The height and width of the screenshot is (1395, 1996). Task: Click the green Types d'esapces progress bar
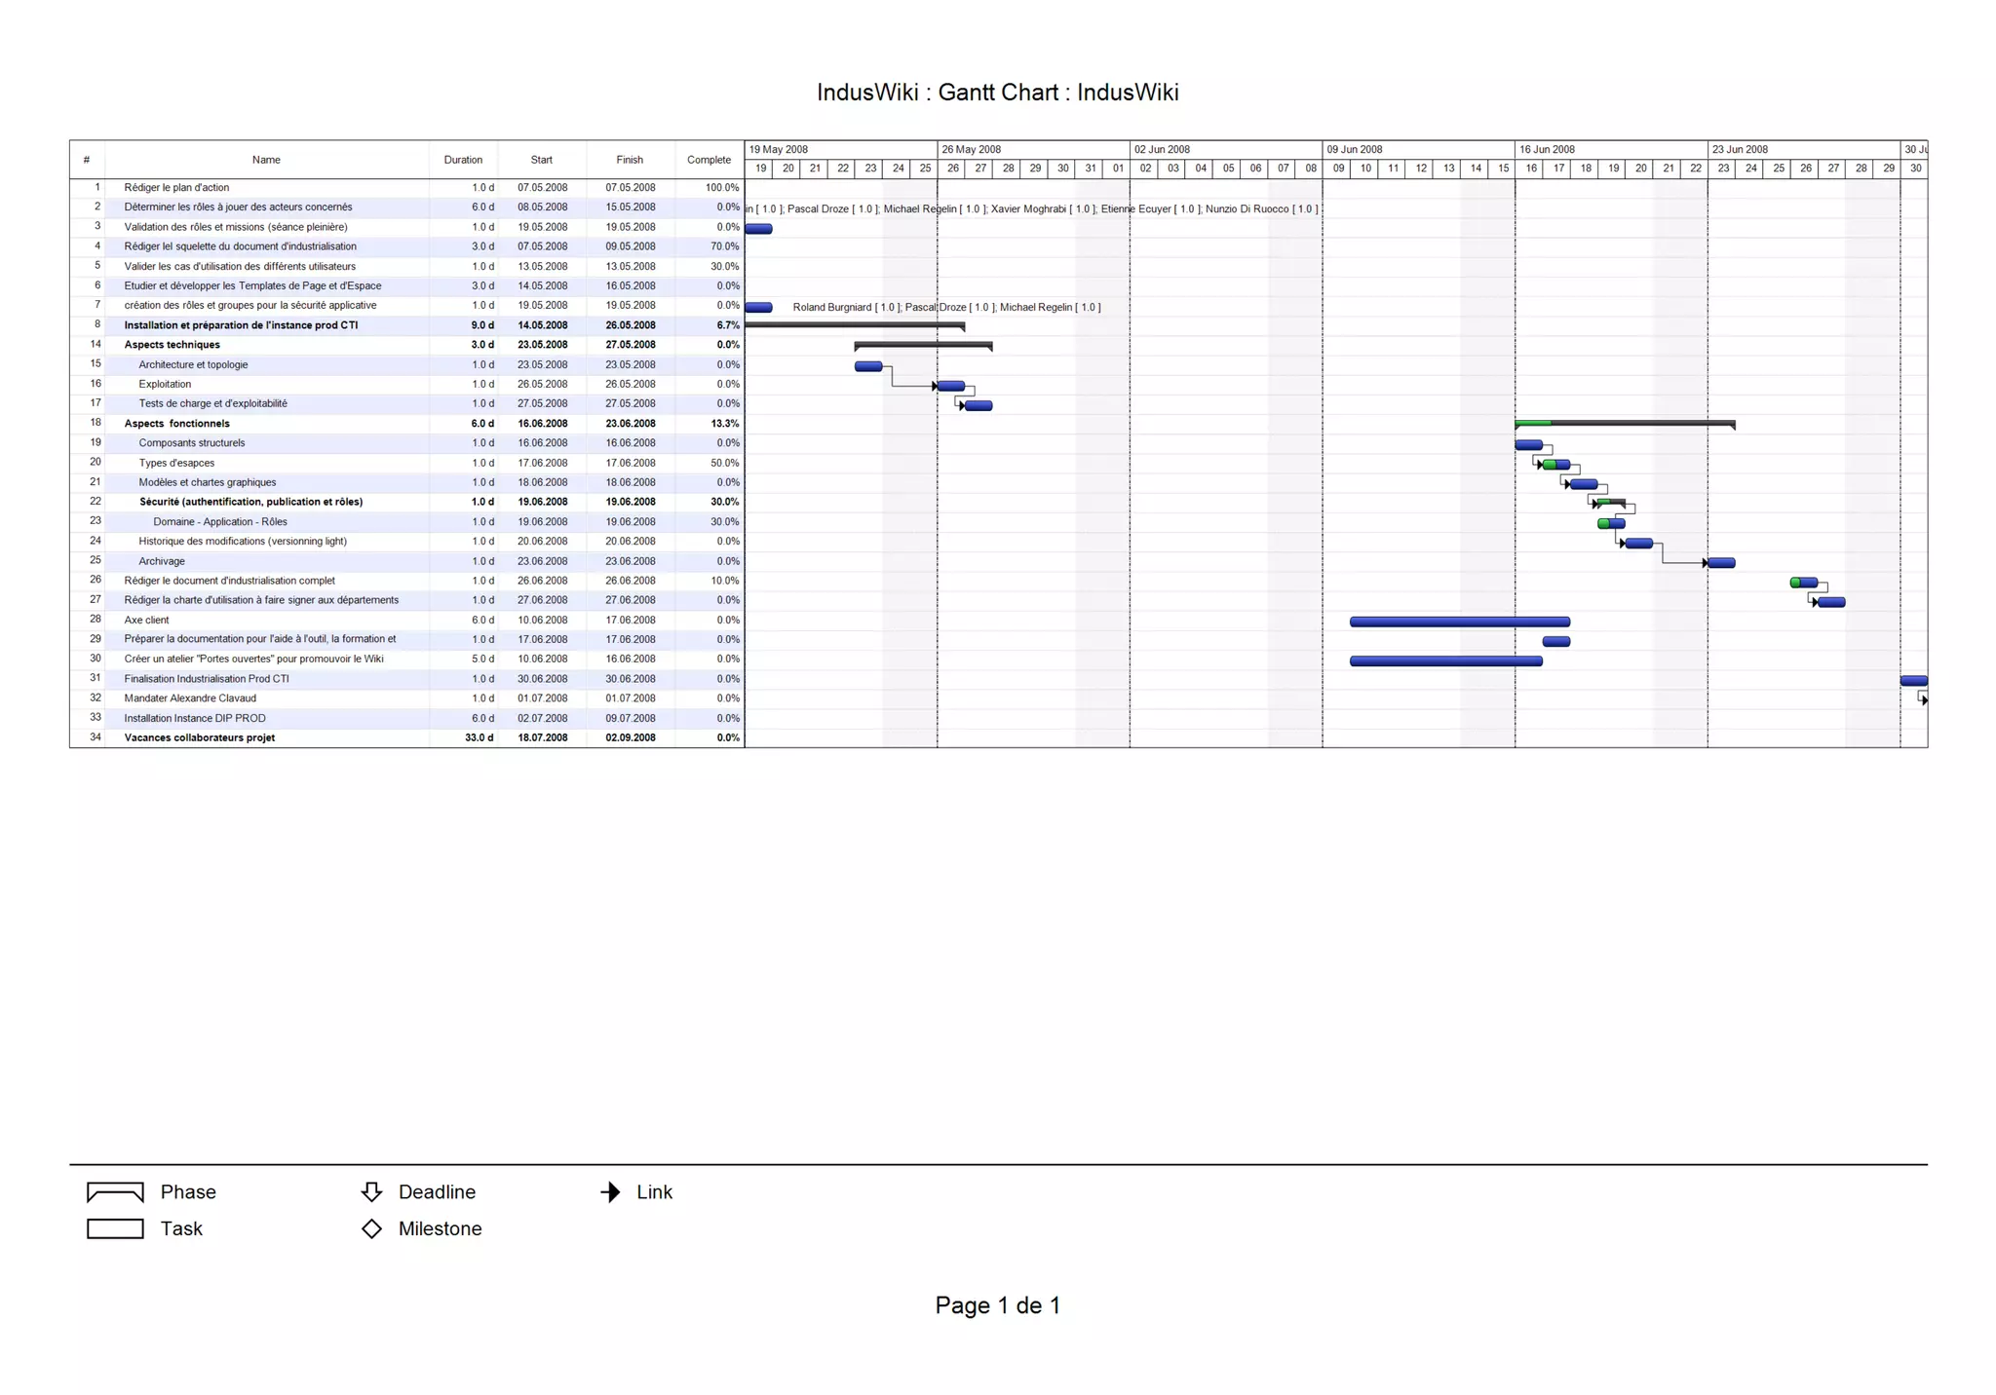click(x=1550, y=465)
